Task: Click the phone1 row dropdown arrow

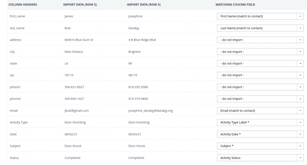Action: [x=300, y=87]
